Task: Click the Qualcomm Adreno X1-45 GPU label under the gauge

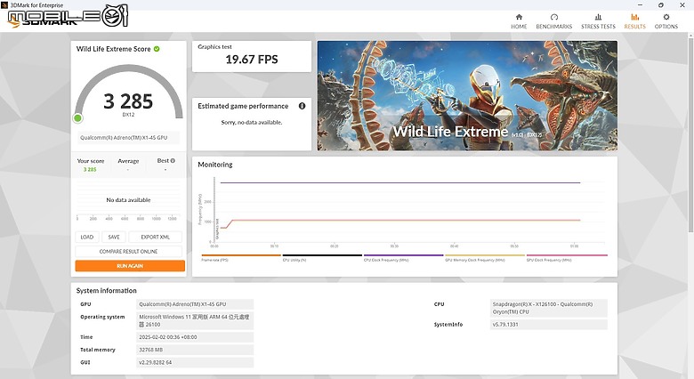Action: pyautogui.click(x=128, y=138)
